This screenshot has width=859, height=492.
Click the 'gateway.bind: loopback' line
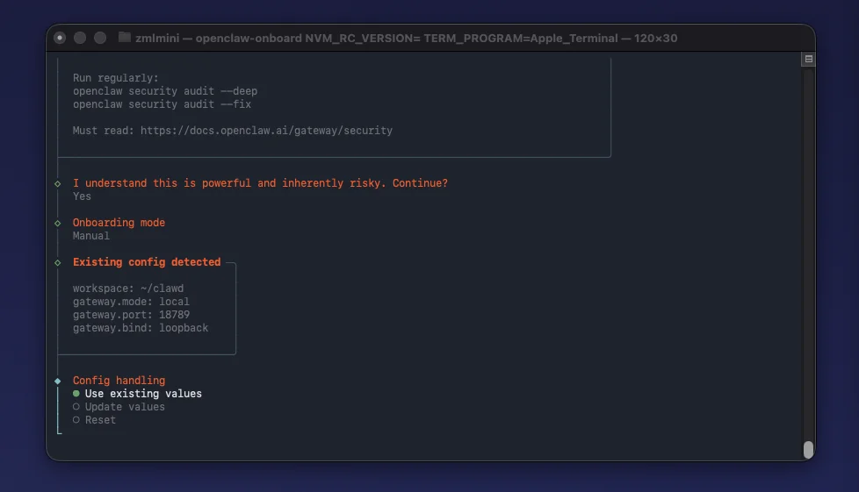pyautogui.click(x=141, y=328)
